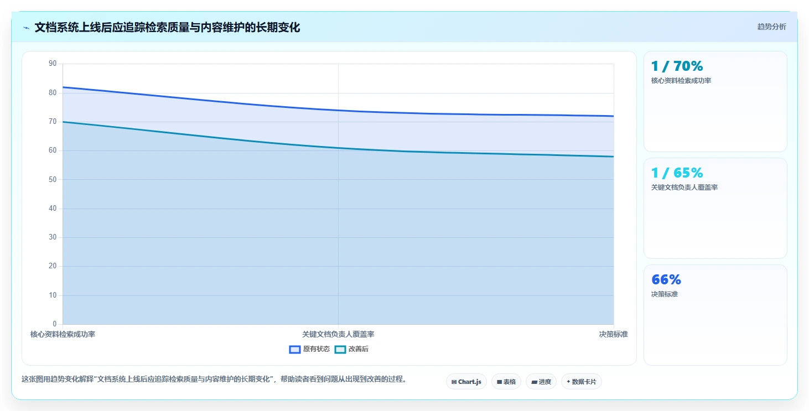
Task: Click the 改善后 line start point at 70
Action: (63, 122)
